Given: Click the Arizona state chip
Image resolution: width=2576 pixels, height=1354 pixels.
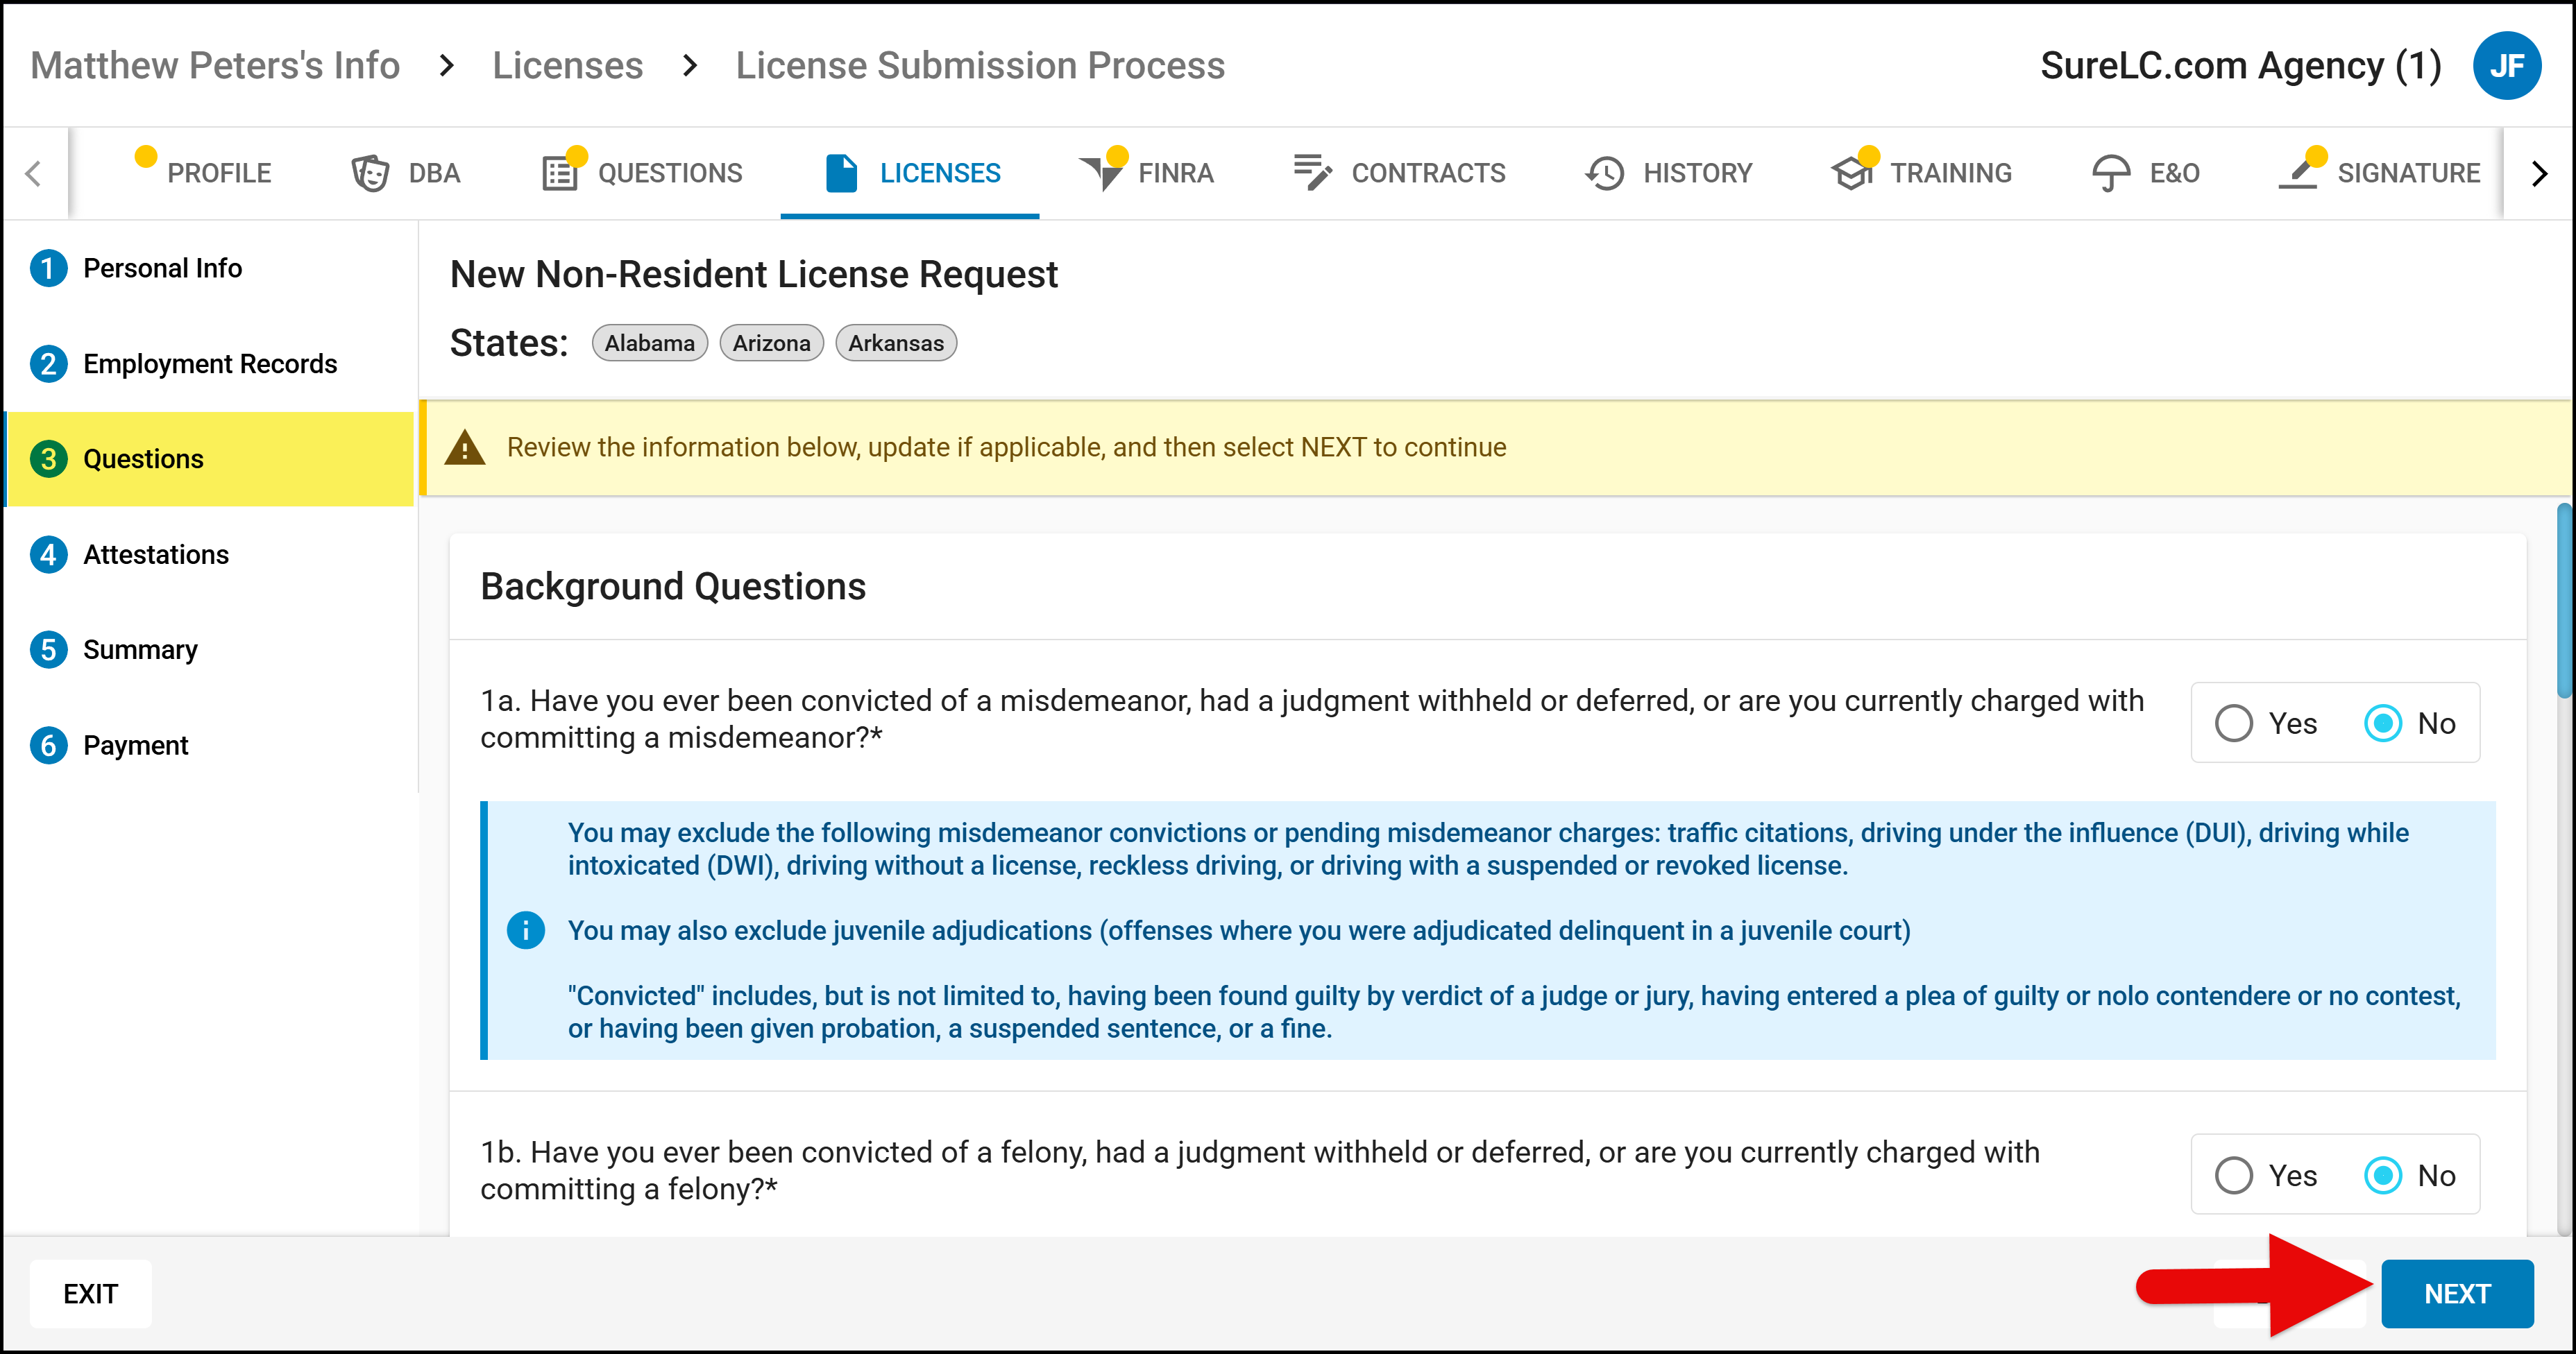Looking at the screenshot, I should (772, 343).
